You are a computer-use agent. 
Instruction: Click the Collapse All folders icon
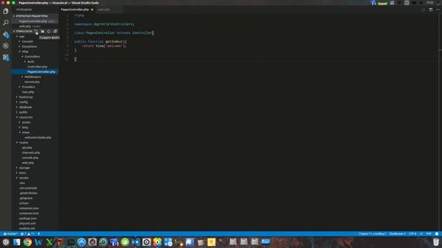tap(55, 31)
